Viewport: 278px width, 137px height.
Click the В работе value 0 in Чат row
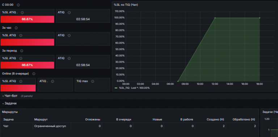[x=193, y=126]
